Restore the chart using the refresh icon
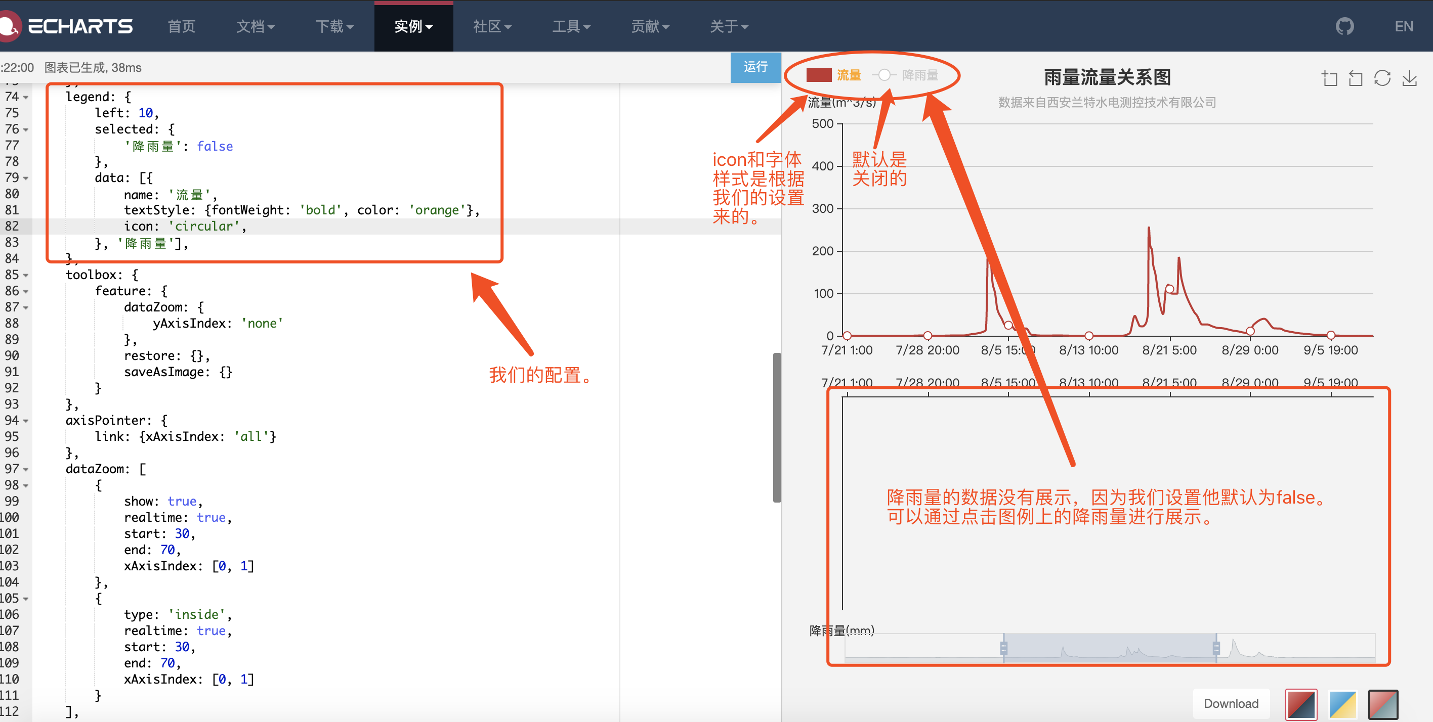 (x=1382, y=78)
